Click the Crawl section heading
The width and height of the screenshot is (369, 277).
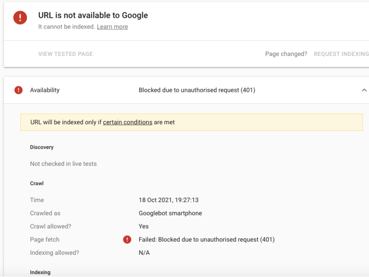(x=37, y=183)
